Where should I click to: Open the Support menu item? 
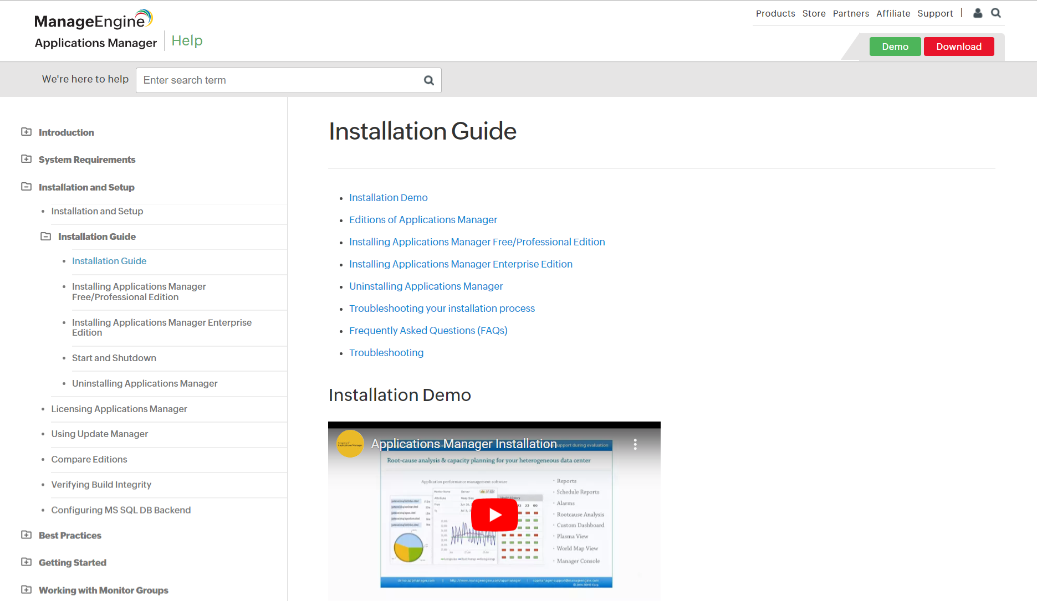935,13
